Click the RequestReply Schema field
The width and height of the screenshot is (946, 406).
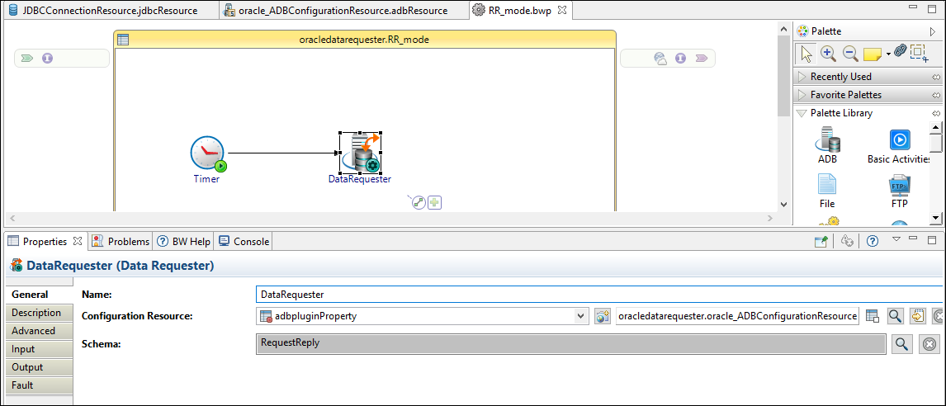(570, 344)
